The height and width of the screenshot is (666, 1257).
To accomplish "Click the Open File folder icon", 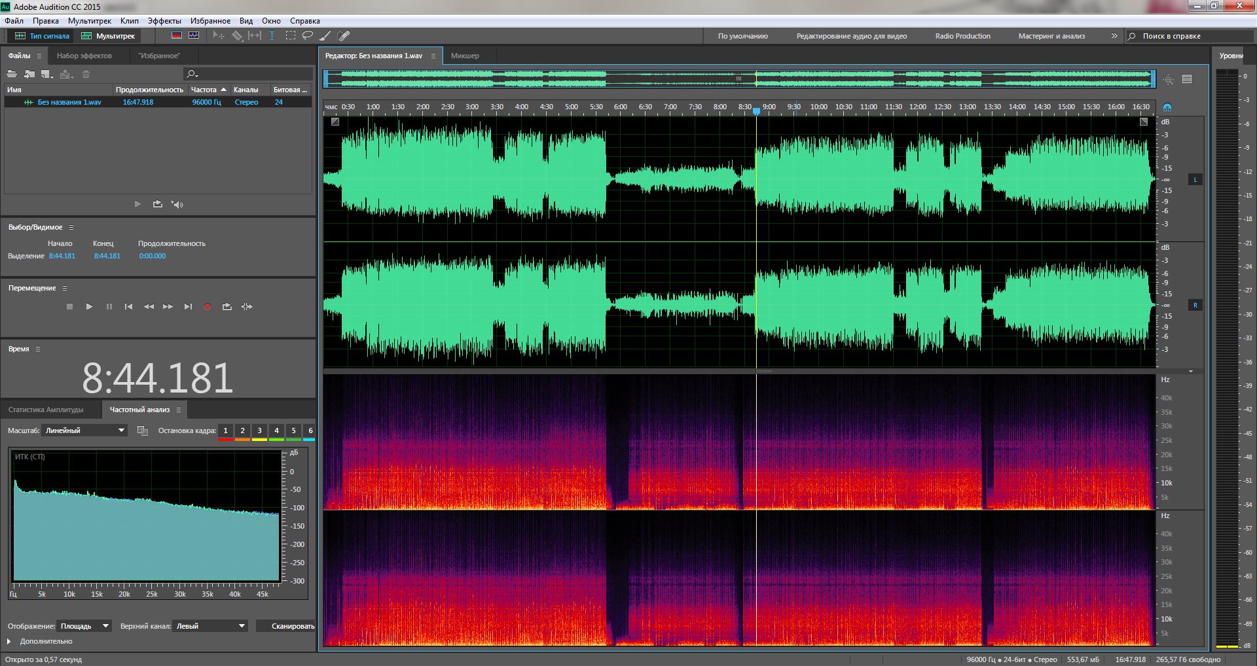I will pyautogui.click(x=12, y=74).
